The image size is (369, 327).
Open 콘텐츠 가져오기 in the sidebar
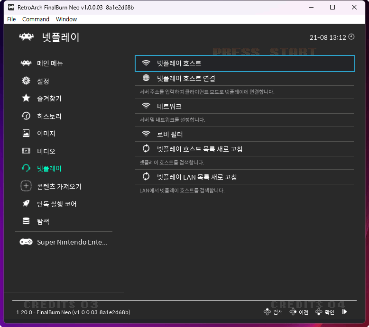point(59,186)
